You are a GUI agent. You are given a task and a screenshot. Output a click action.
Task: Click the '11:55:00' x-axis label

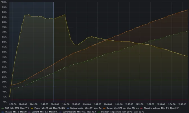tap(182, 104)
